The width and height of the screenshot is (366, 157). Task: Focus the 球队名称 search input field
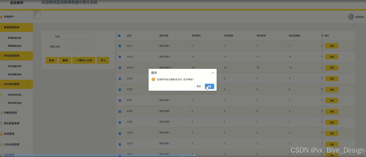click(78, 47)
